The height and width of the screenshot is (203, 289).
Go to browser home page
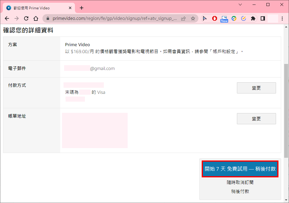click(36, 18)
